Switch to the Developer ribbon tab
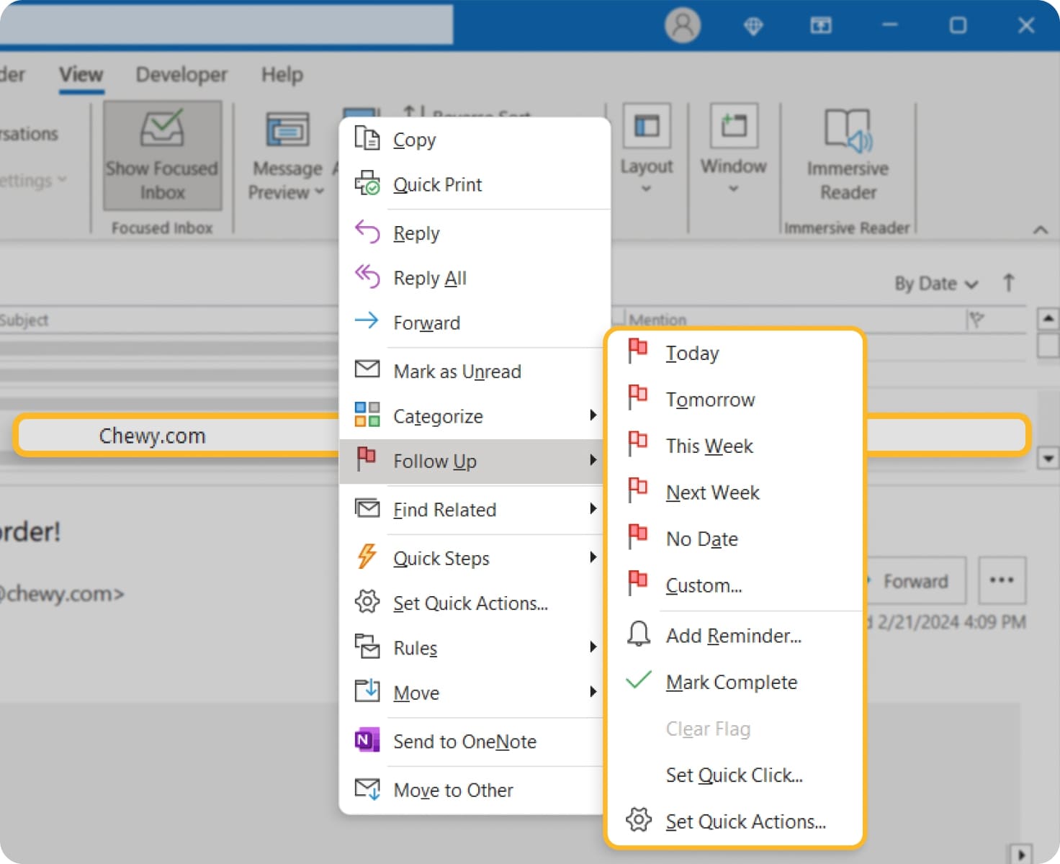 click(181, 74)
